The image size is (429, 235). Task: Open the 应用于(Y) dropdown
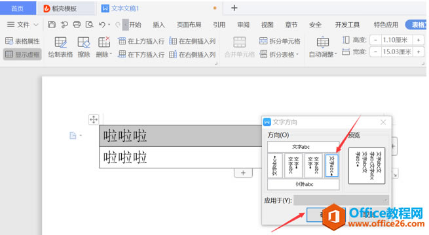341,200
